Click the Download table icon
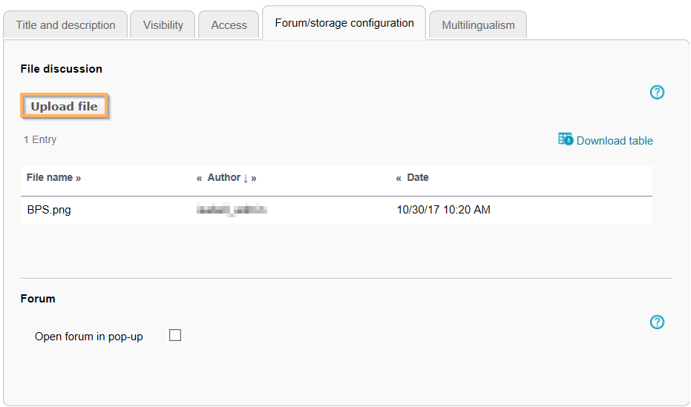 point(566,139)
